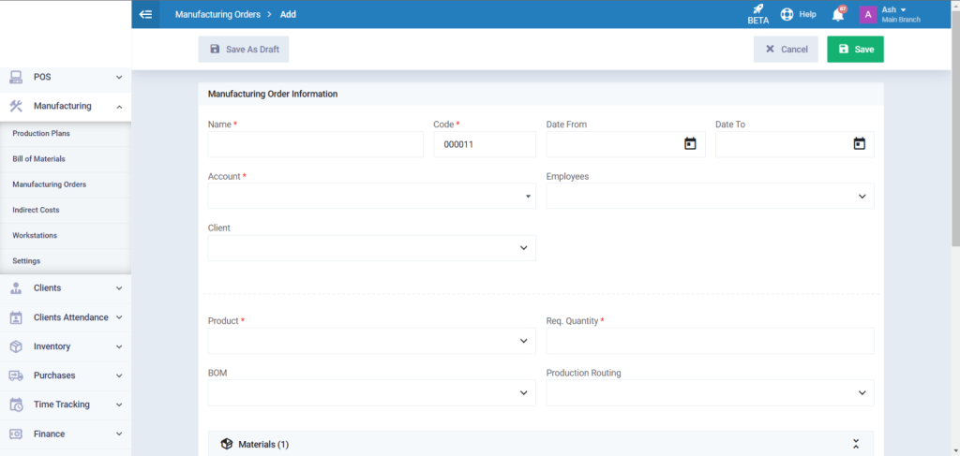Expand the Clients chevron
This screenshot has height=456, width=960.
pyautogui.click(x=119, y=287)
